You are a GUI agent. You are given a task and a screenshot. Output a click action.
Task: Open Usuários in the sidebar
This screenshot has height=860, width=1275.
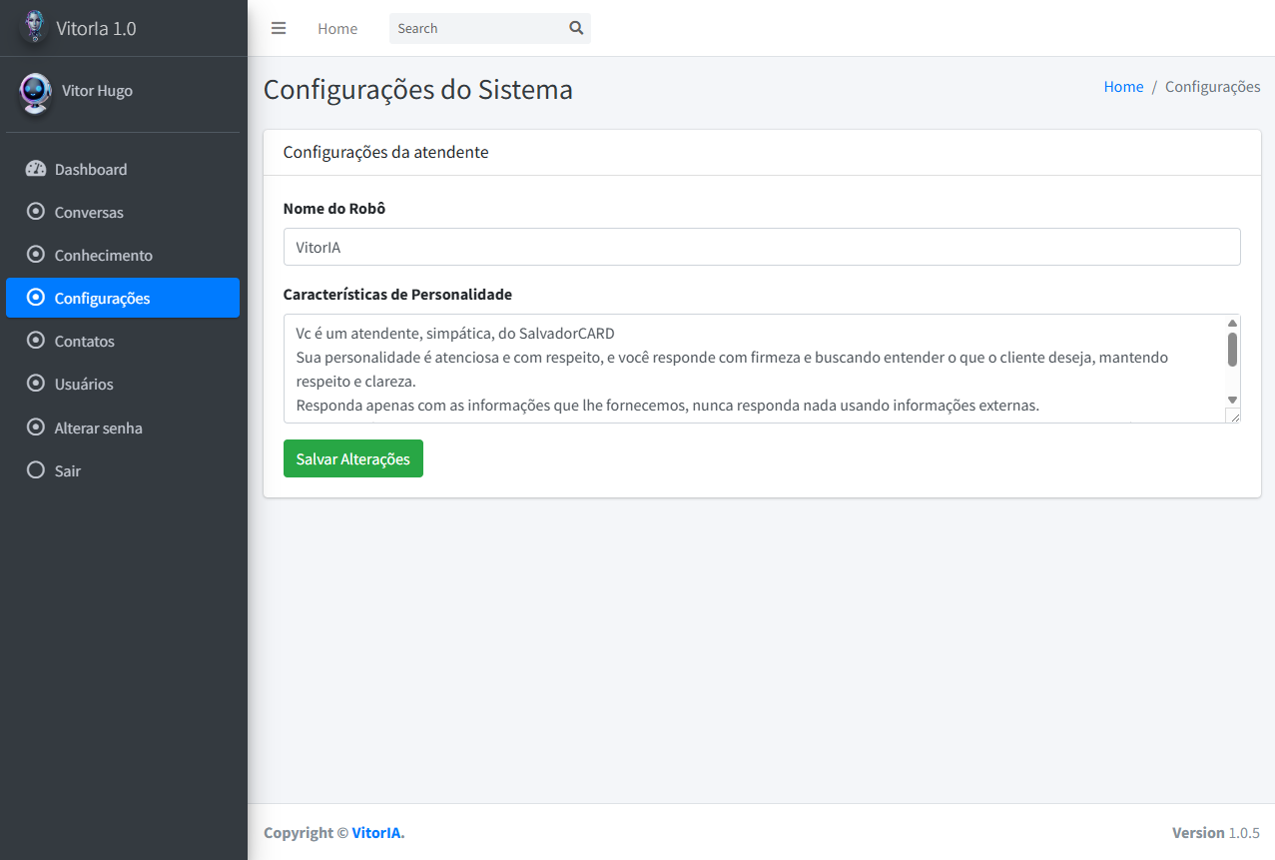coord(84,385)
